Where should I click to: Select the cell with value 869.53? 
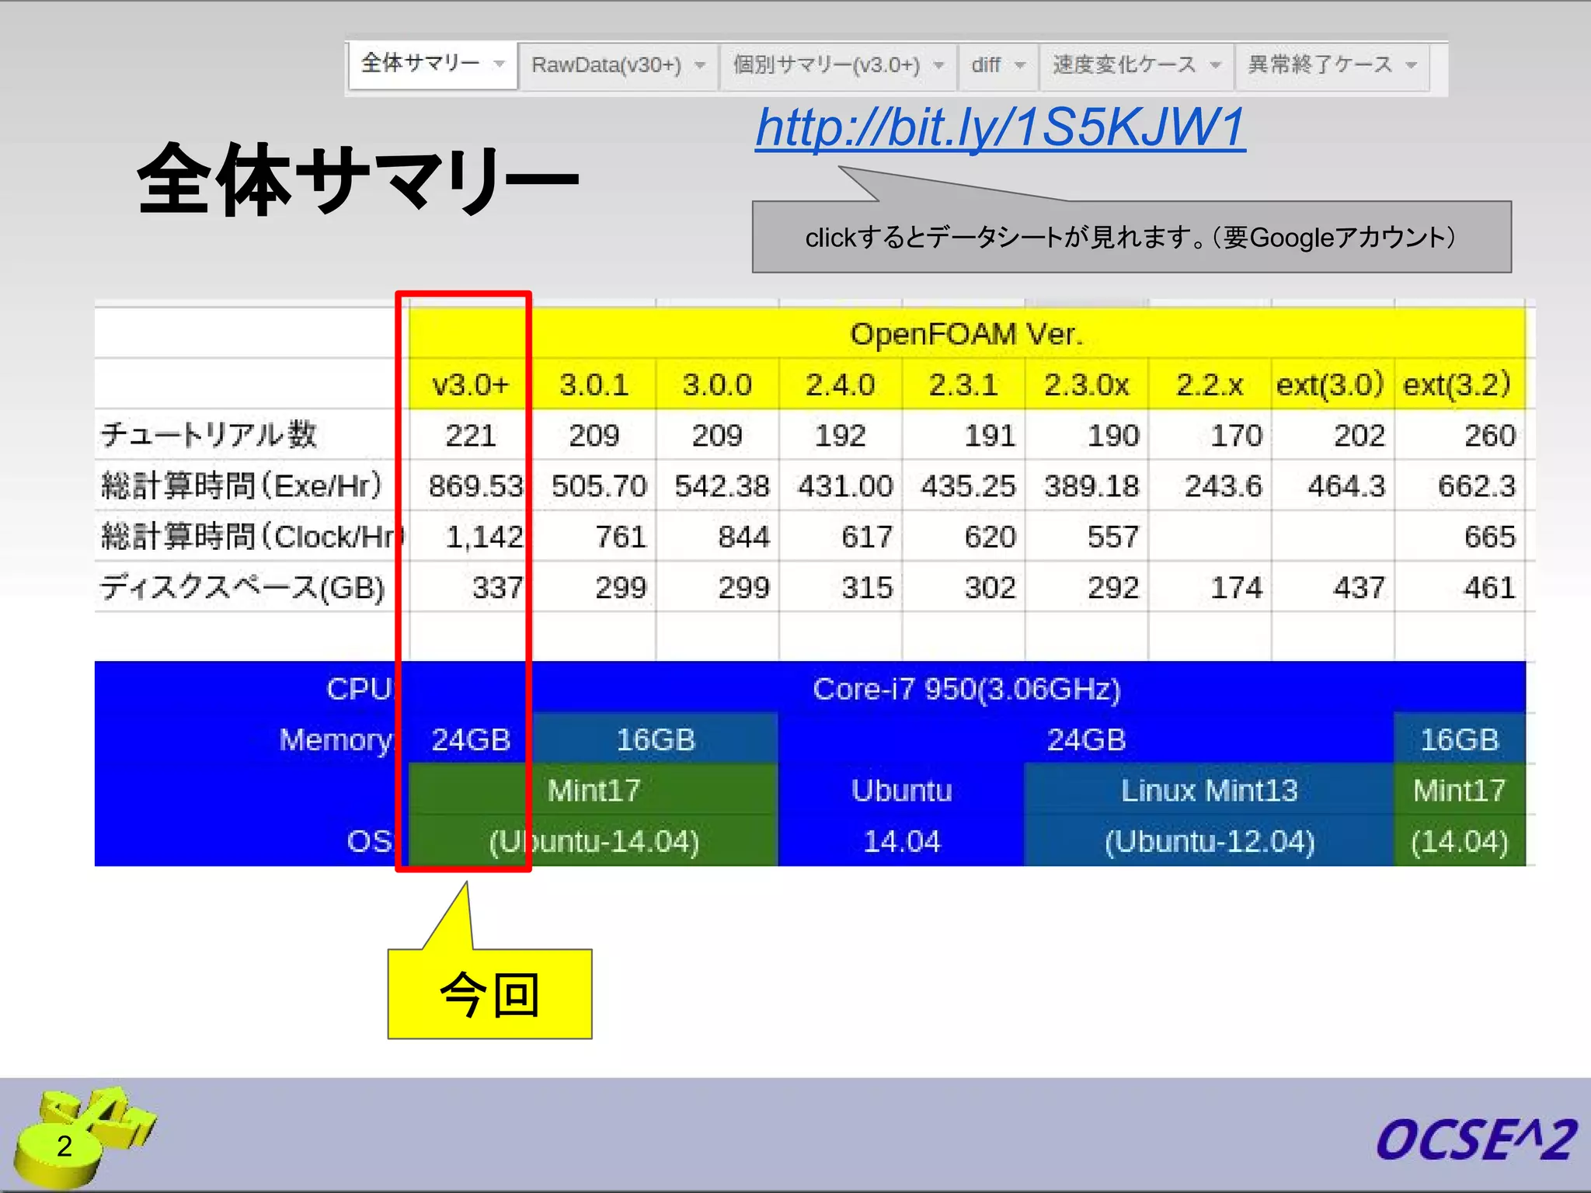pyautogui.click(x=471, y=485)
